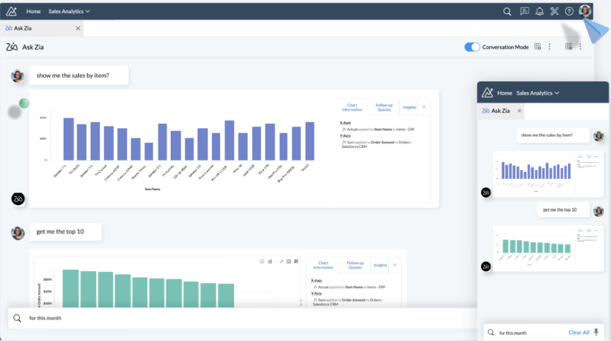The height and width of the screenshot is (341, 611).
Task: Open the user profile avatar in top bar
Action: pos(585,11)
